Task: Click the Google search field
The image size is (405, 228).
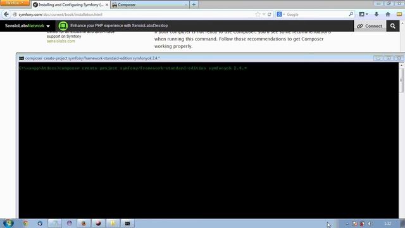Action: click(317, 15)
